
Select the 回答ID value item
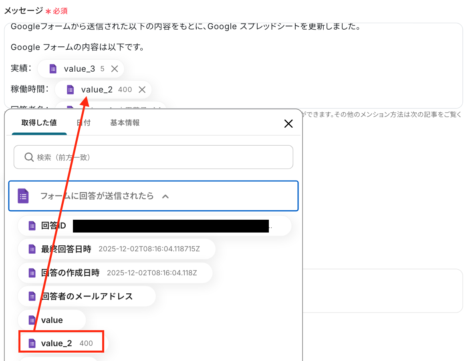[x=155, y=226]
